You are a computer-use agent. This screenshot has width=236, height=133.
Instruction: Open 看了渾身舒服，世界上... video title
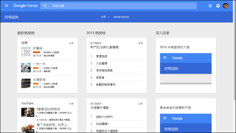coord(53,125)
